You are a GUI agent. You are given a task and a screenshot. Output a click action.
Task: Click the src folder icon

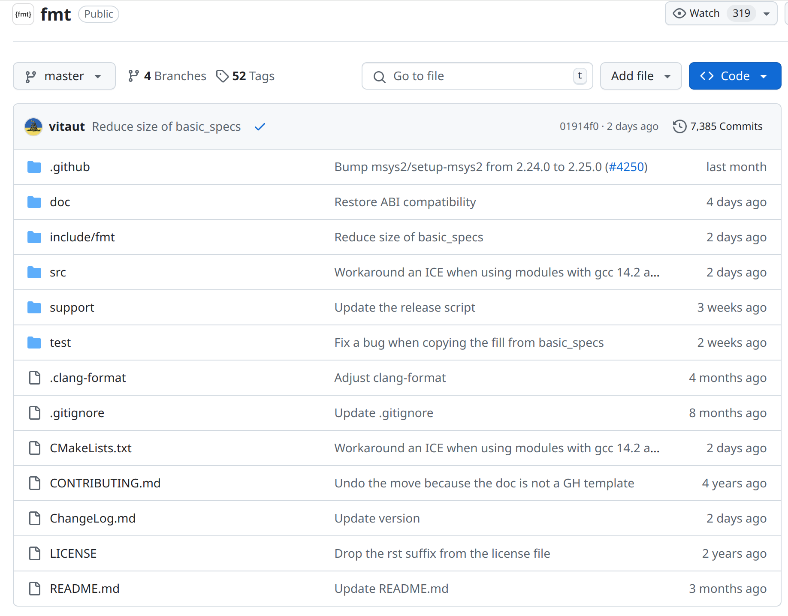pos(34,272)
